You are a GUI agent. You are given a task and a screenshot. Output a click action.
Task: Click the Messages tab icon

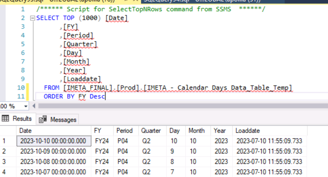[x=43, y=119]
